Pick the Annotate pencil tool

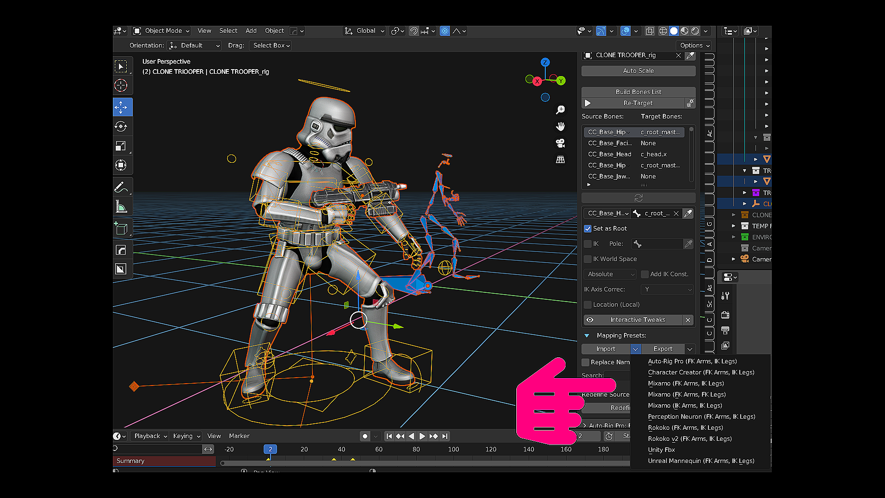(121, 187)
